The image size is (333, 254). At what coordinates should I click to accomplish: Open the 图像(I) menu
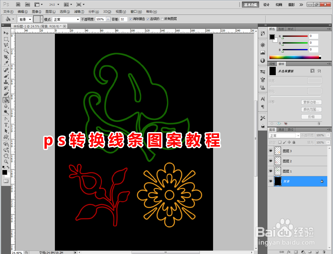(x=37, y=12)
